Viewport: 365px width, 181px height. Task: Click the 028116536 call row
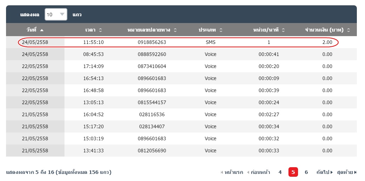152,114
